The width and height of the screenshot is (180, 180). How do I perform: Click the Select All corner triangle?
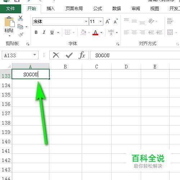coord(9,67)
